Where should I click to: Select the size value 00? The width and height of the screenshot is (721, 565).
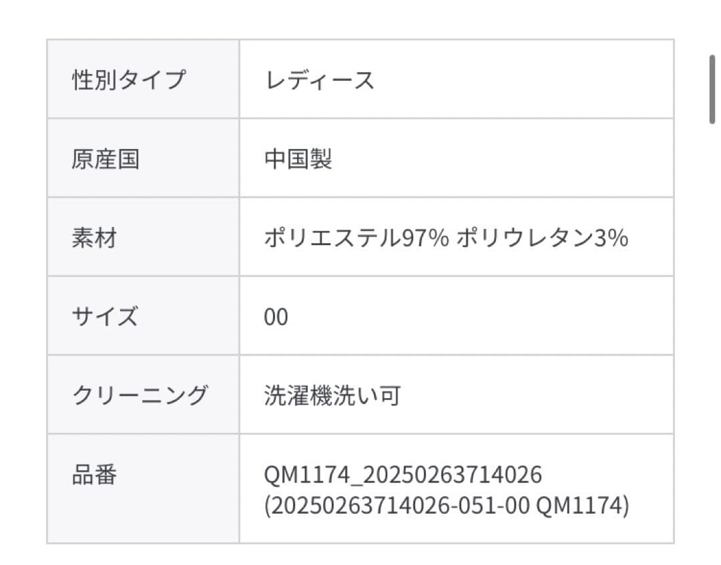[276, 317]
